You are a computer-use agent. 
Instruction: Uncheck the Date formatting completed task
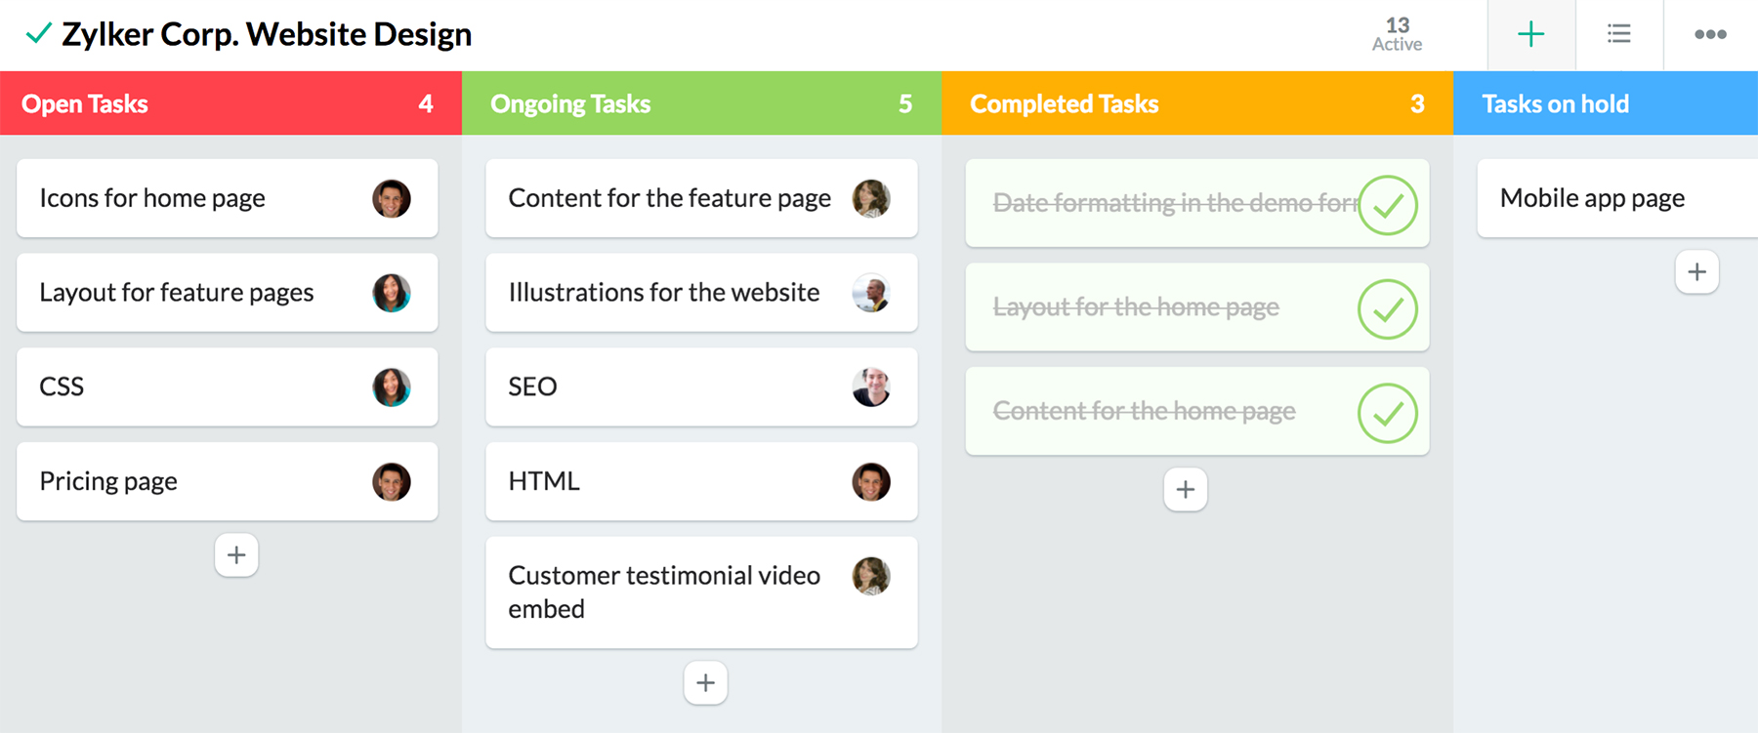click(x=1387, y=205)
